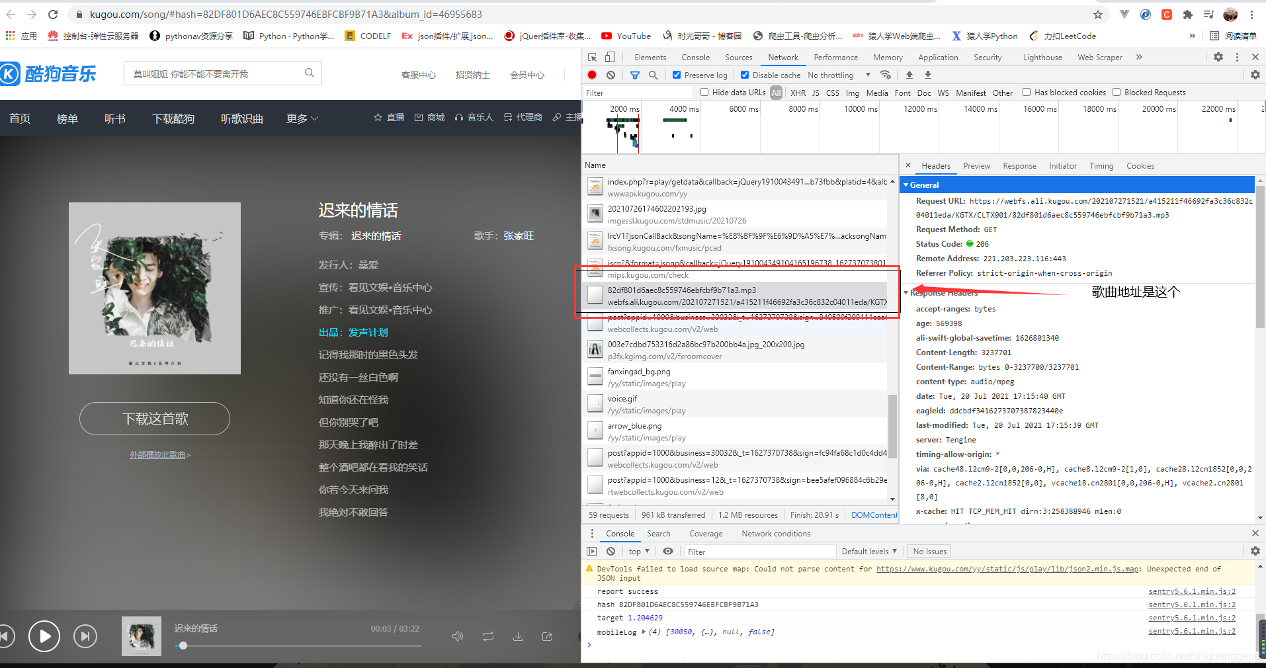Open network search magnifier icon
1266x668 pixels.
(x=653, y=75)
